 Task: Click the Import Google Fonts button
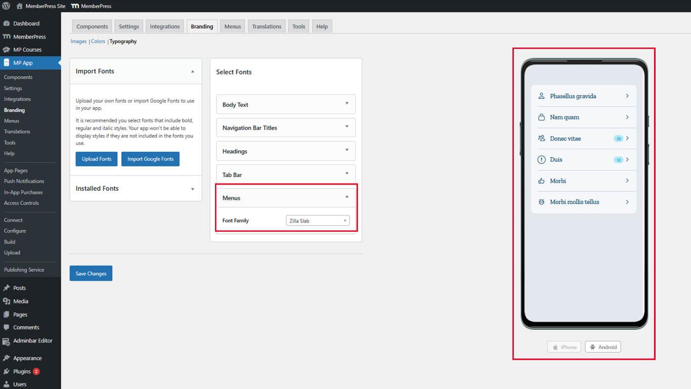150,159
